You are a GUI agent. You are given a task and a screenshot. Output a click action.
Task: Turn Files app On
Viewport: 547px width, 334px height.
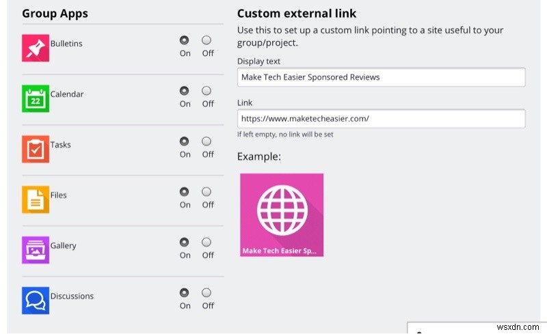coord(184,192)
